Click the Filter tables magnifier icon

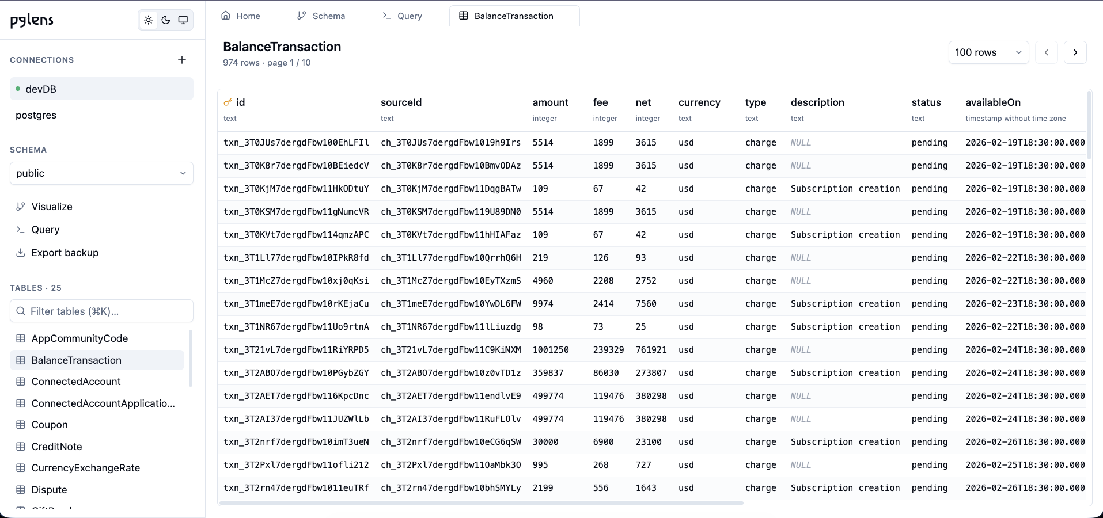tap(21, 311)
